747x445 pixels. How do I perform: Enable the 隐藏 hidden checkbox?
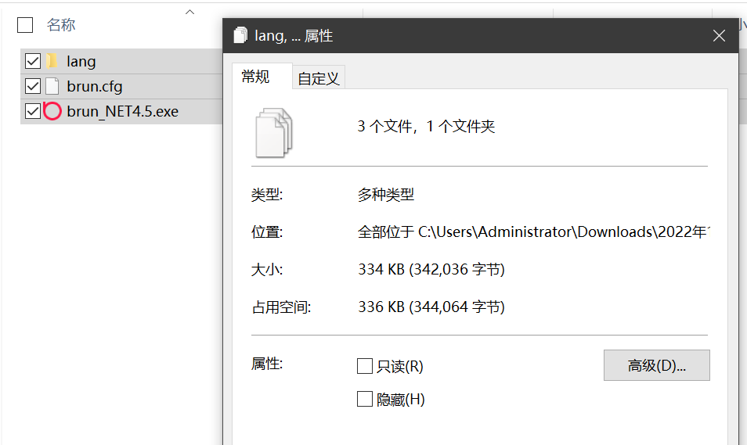(x=365, y=400)
